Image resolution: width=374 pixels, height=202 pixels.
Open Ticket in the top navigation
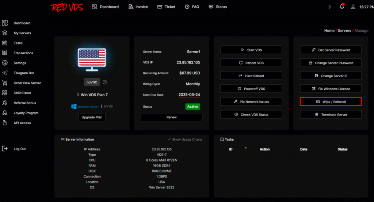coord(166,7)
